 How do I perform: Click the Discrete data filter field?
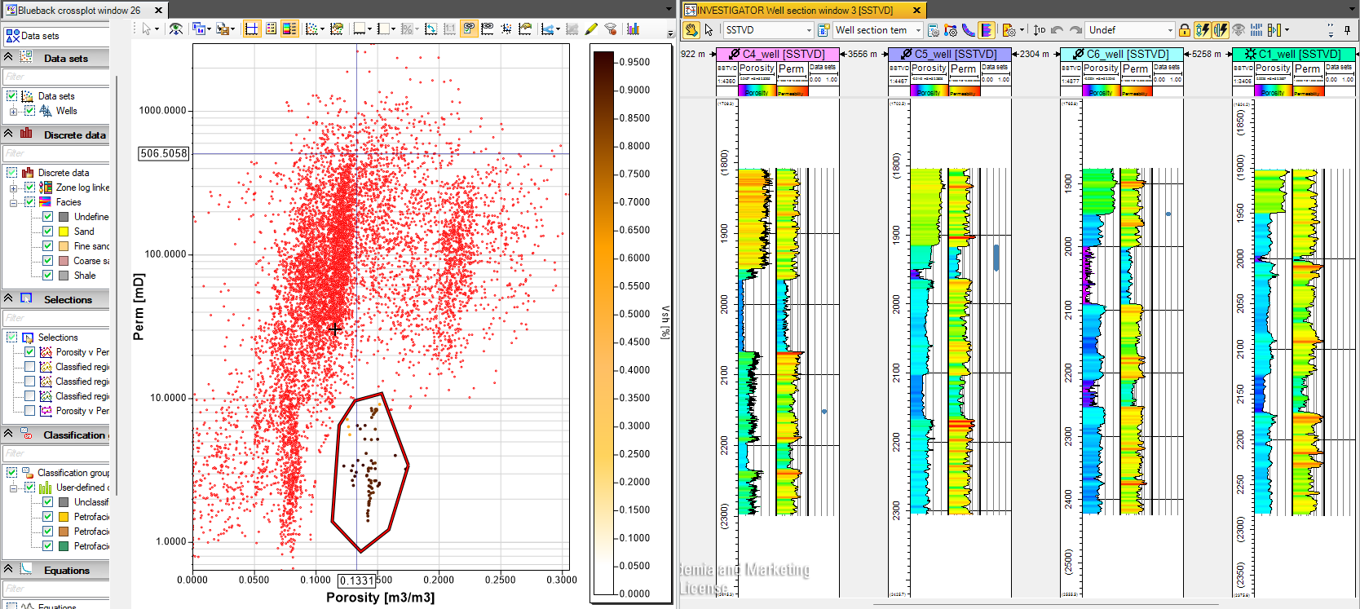(55, 153)
